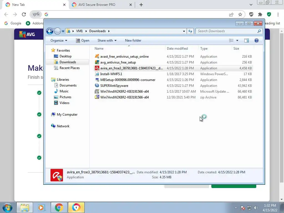Select the MBSetup consumer file icon

coord(97,80)
